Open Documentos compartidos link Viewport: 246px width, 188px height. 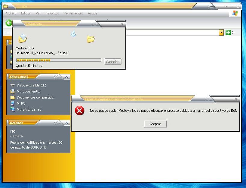coord(36,97)
